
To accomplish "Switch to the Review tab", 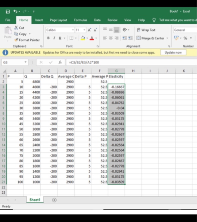I will (x=112, y=20).
